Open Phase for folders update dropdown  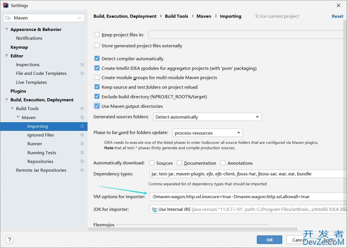(x=208, y=133)
